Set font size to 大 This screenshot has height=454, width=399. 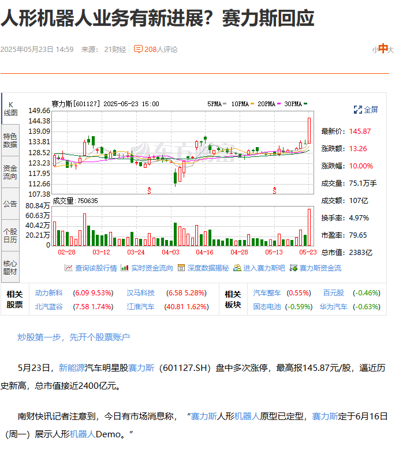pos(391,50)
